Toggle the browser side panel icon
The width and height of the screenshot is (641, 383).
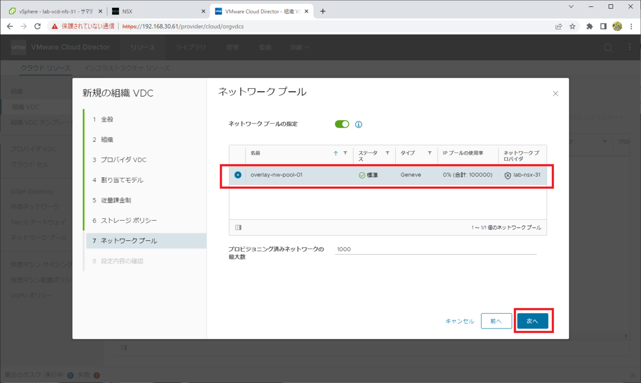pyautogui.click(x=603, y=26)
